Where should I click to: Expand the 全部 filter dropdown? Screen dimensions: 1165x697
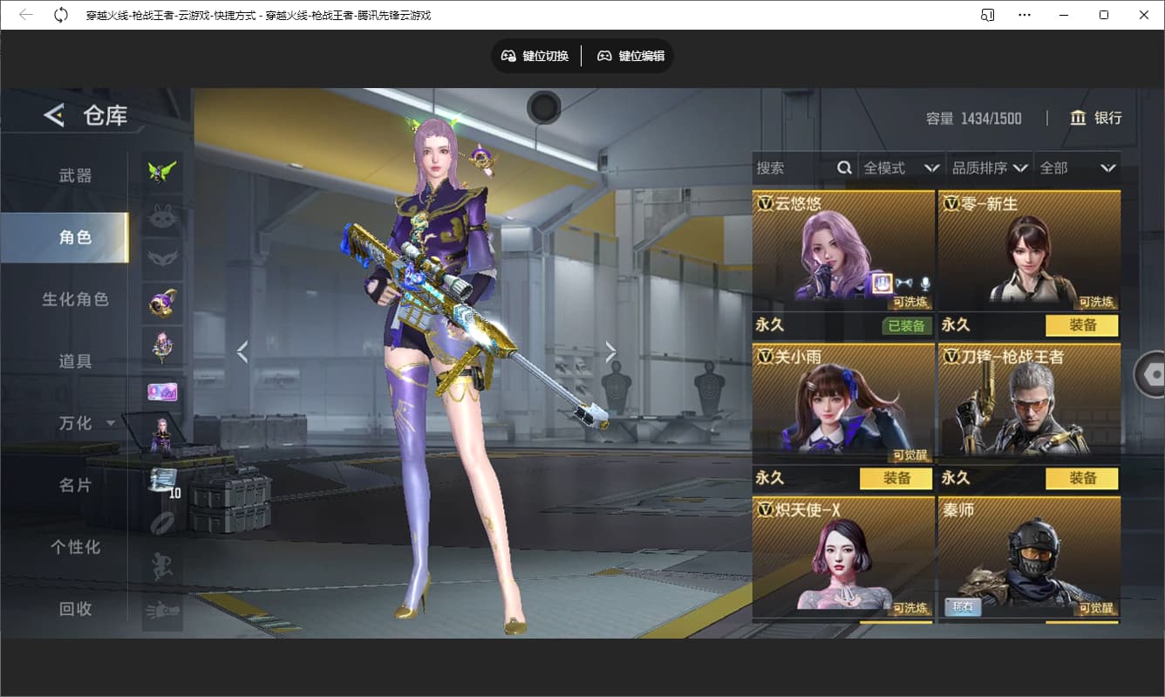tap(1107, 167)
